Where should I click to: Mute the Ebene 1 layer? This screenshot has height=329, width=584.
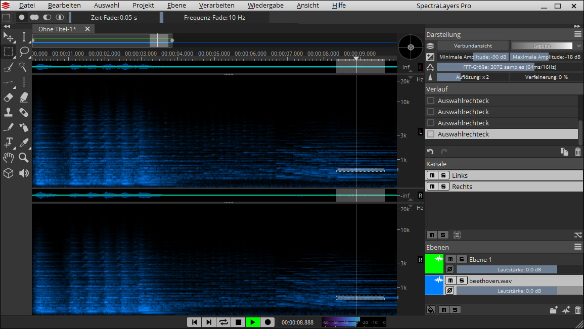click(x=451, y=259)
